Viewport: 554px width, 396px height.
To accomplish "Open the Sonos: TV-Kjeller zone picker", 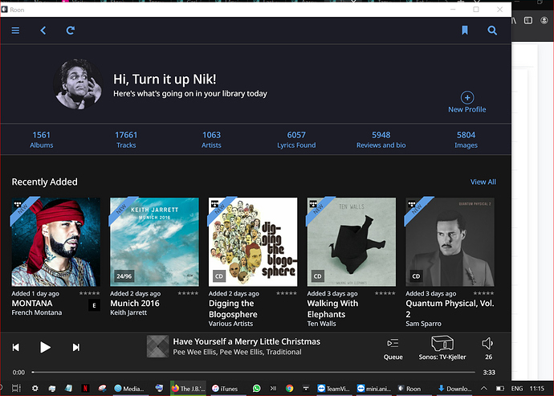I will [x=442, y=348].
